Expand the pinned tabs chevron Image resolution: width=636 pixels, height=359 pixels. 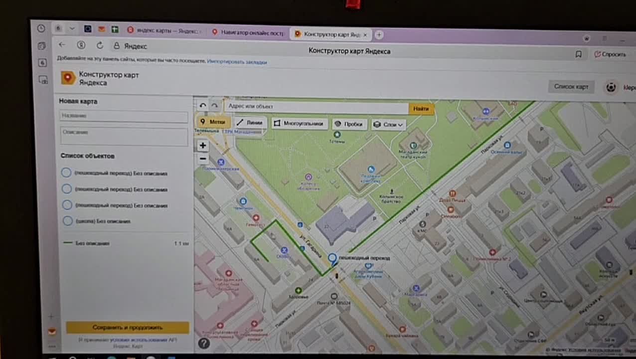(72, 28)
